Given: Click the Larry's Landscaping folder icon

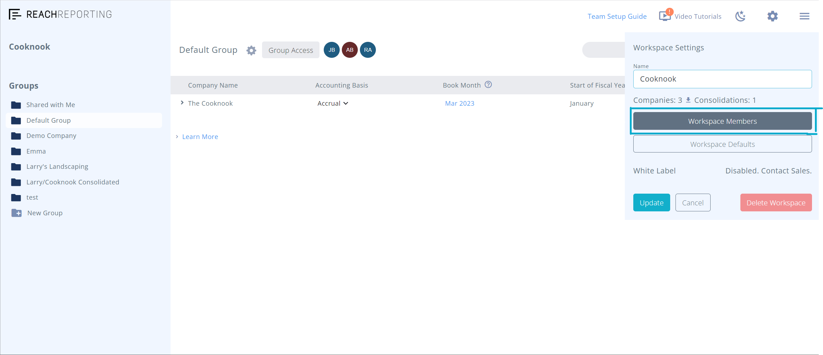Looking at the screenshot, I should (x=16, y=167).
